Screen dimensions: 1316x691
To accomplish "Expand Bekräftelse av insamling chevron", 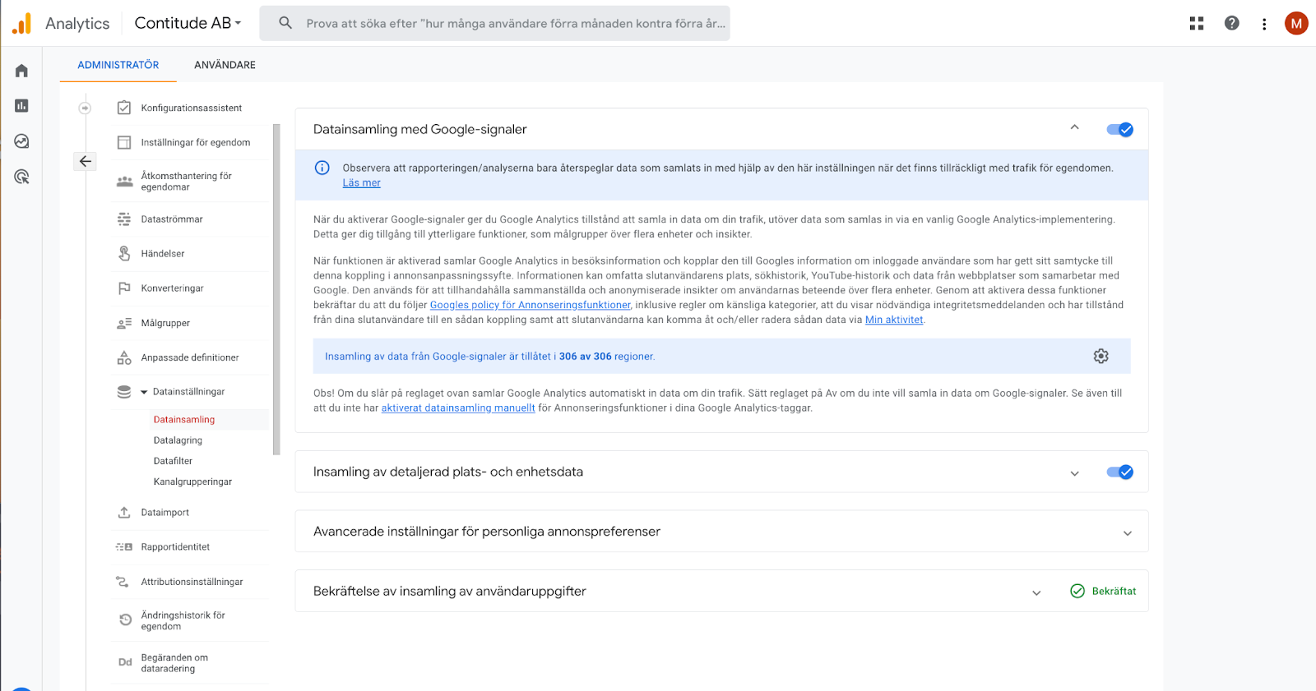I will pyautogui.click(x=1036, y=592).
